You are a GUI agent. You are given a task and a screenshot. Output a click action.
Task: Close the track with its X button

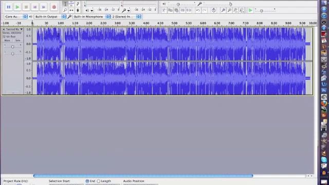pyautogui.click(x=4, y=29)
